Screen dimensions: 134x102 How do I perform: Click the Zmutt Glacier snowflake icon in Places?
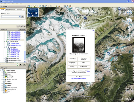coord(9,49)
